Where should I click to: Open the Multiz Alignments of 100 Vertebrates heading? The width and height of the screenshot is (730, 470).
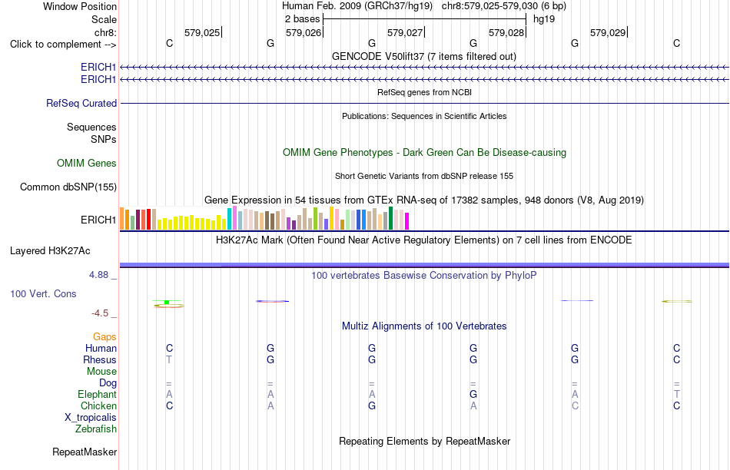pos(424,326)
